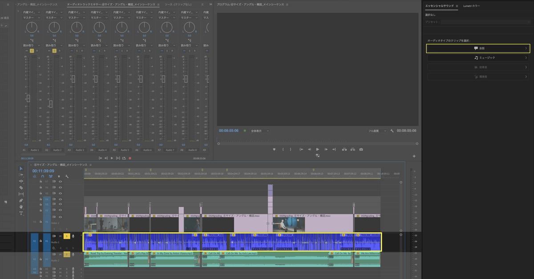Mute the Audio 2 track with its M button
The image size is (534, 279).
click(x=61, y=255)
